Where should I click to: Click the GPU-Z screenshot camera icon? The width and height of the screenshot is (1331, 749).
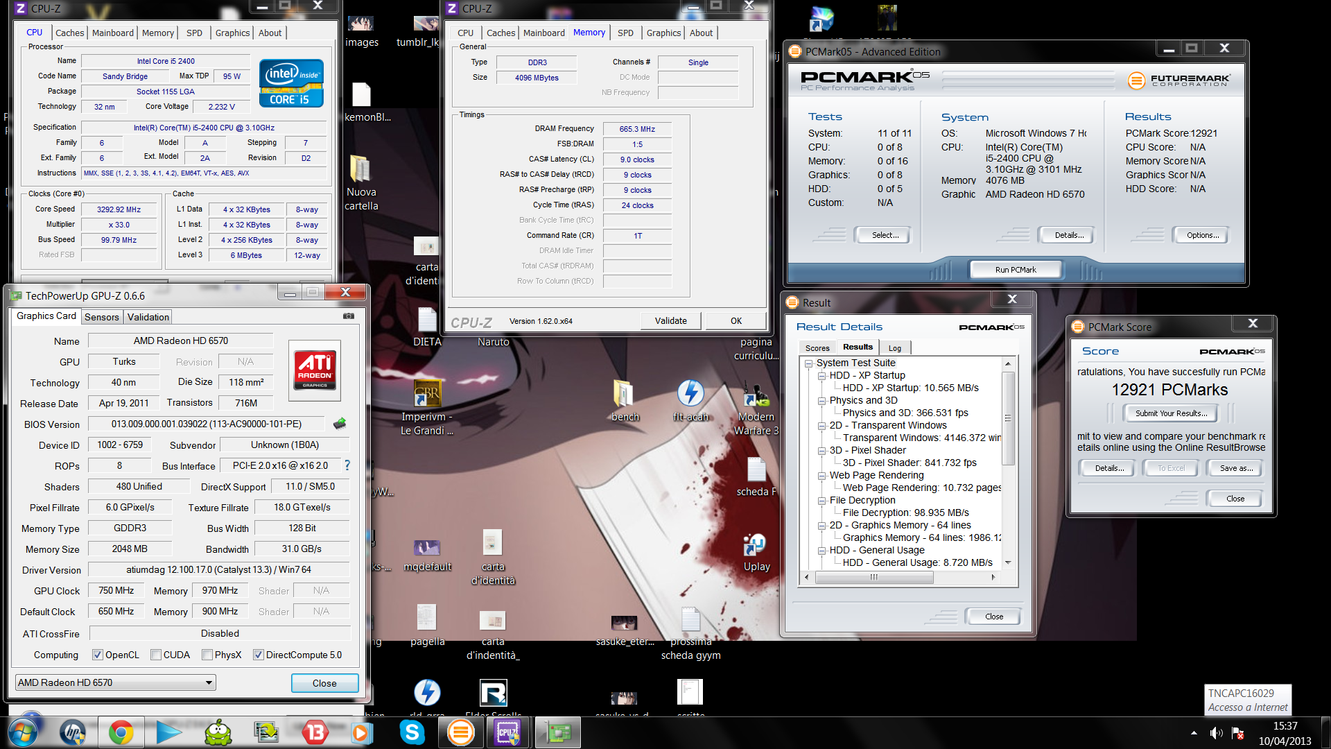(349, 316)
